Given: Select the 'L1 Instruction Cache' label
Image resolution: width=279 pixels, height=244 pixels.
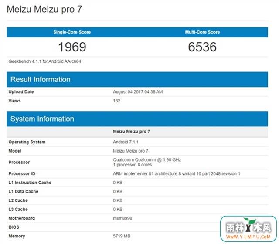Looking at the screenshot, I should (x=30, y=183).
